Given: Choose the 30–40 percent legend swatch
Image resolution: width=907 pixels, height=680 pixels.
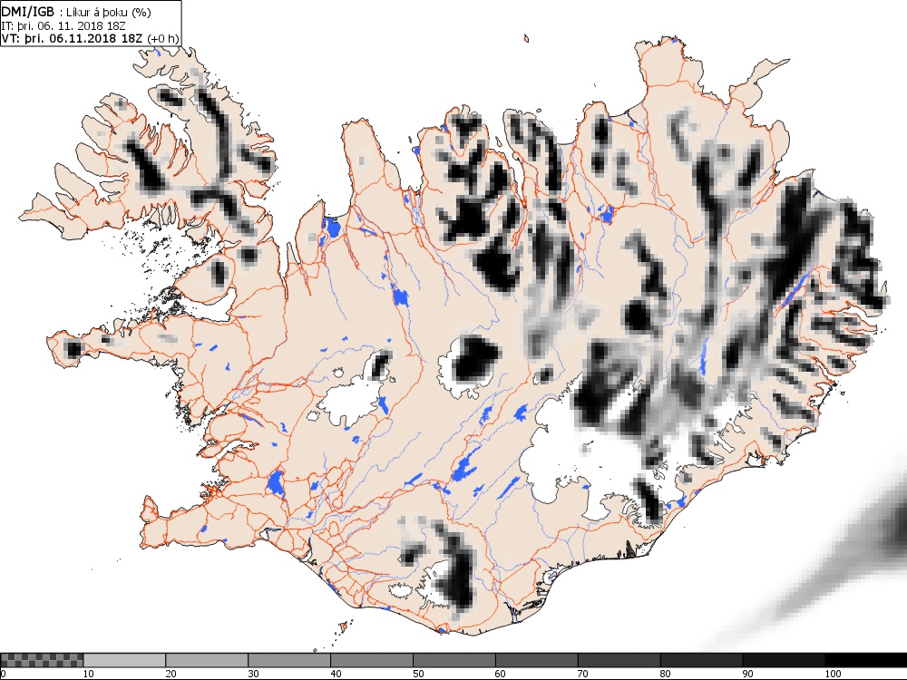Looking at the screenshot, I should 289,660.
